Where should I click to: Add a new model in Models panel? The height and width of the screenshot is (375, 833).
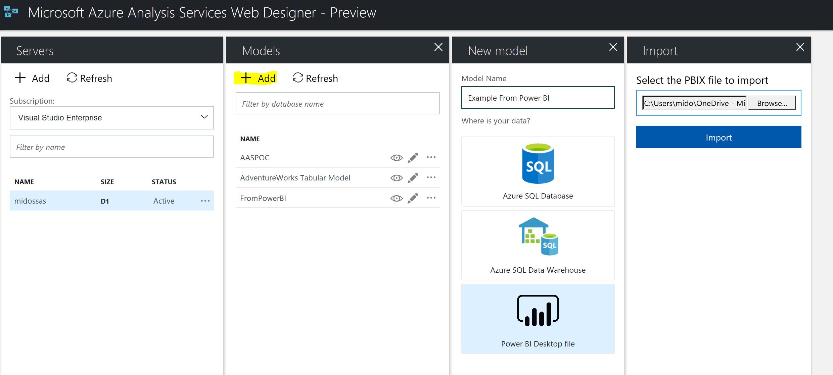coord(258,78)
